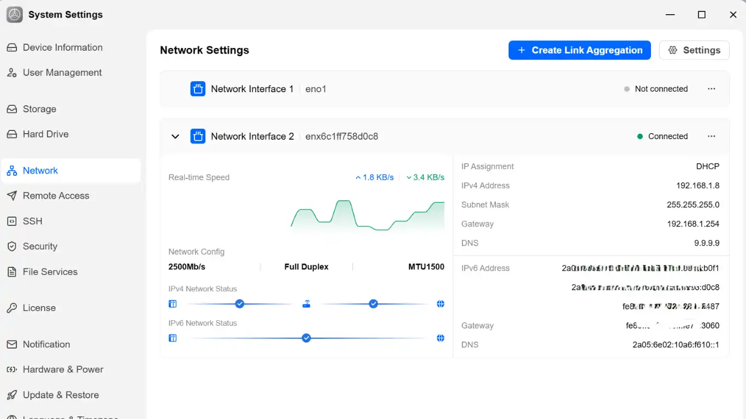Click the Storage sidebar icon

pos(11,110)
